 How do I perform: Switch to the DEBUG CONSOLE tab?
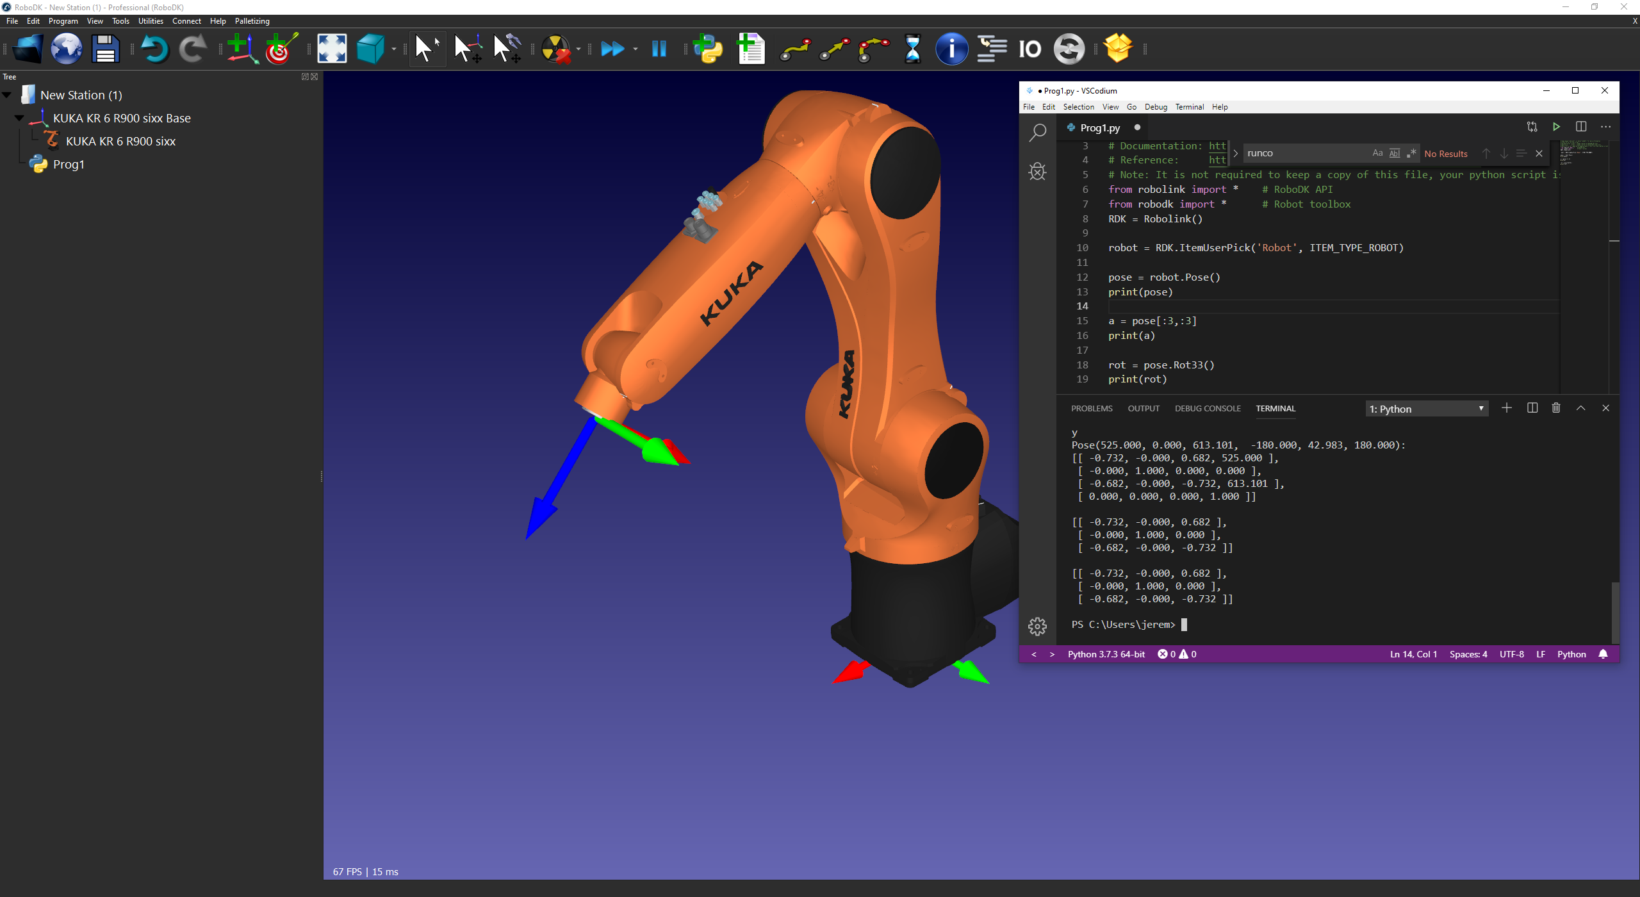pos(1207,408)
